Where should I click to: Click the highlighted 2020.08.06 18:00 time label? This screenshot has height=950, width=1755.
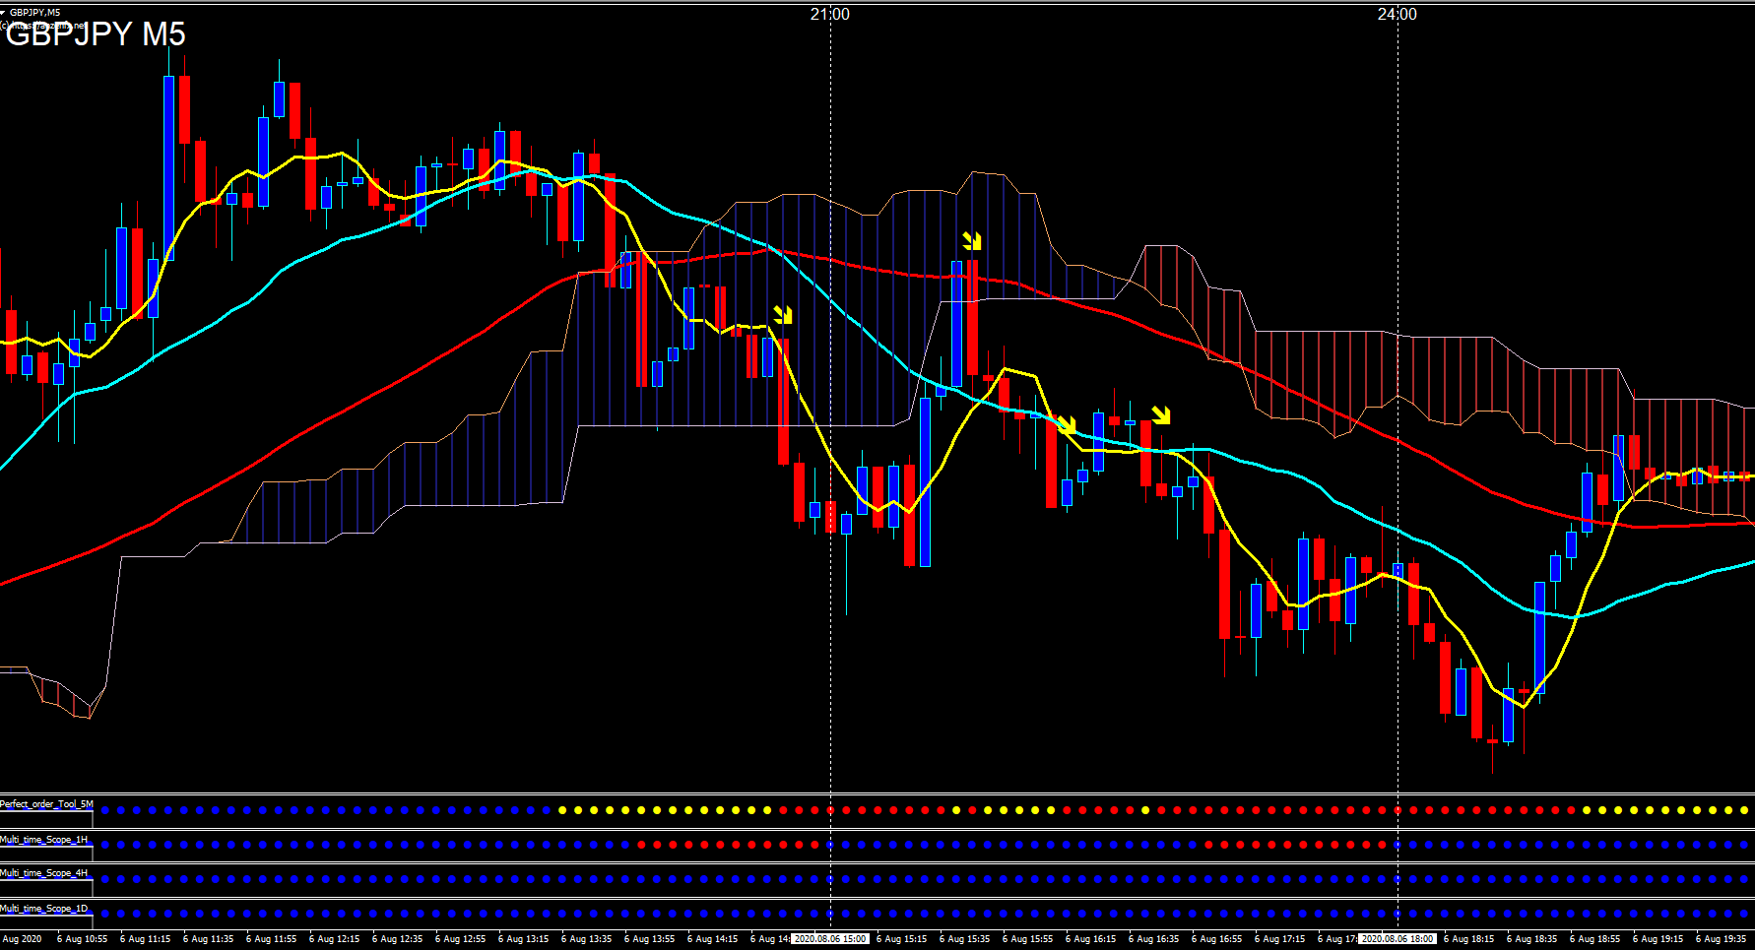(x=1397, y=939)
